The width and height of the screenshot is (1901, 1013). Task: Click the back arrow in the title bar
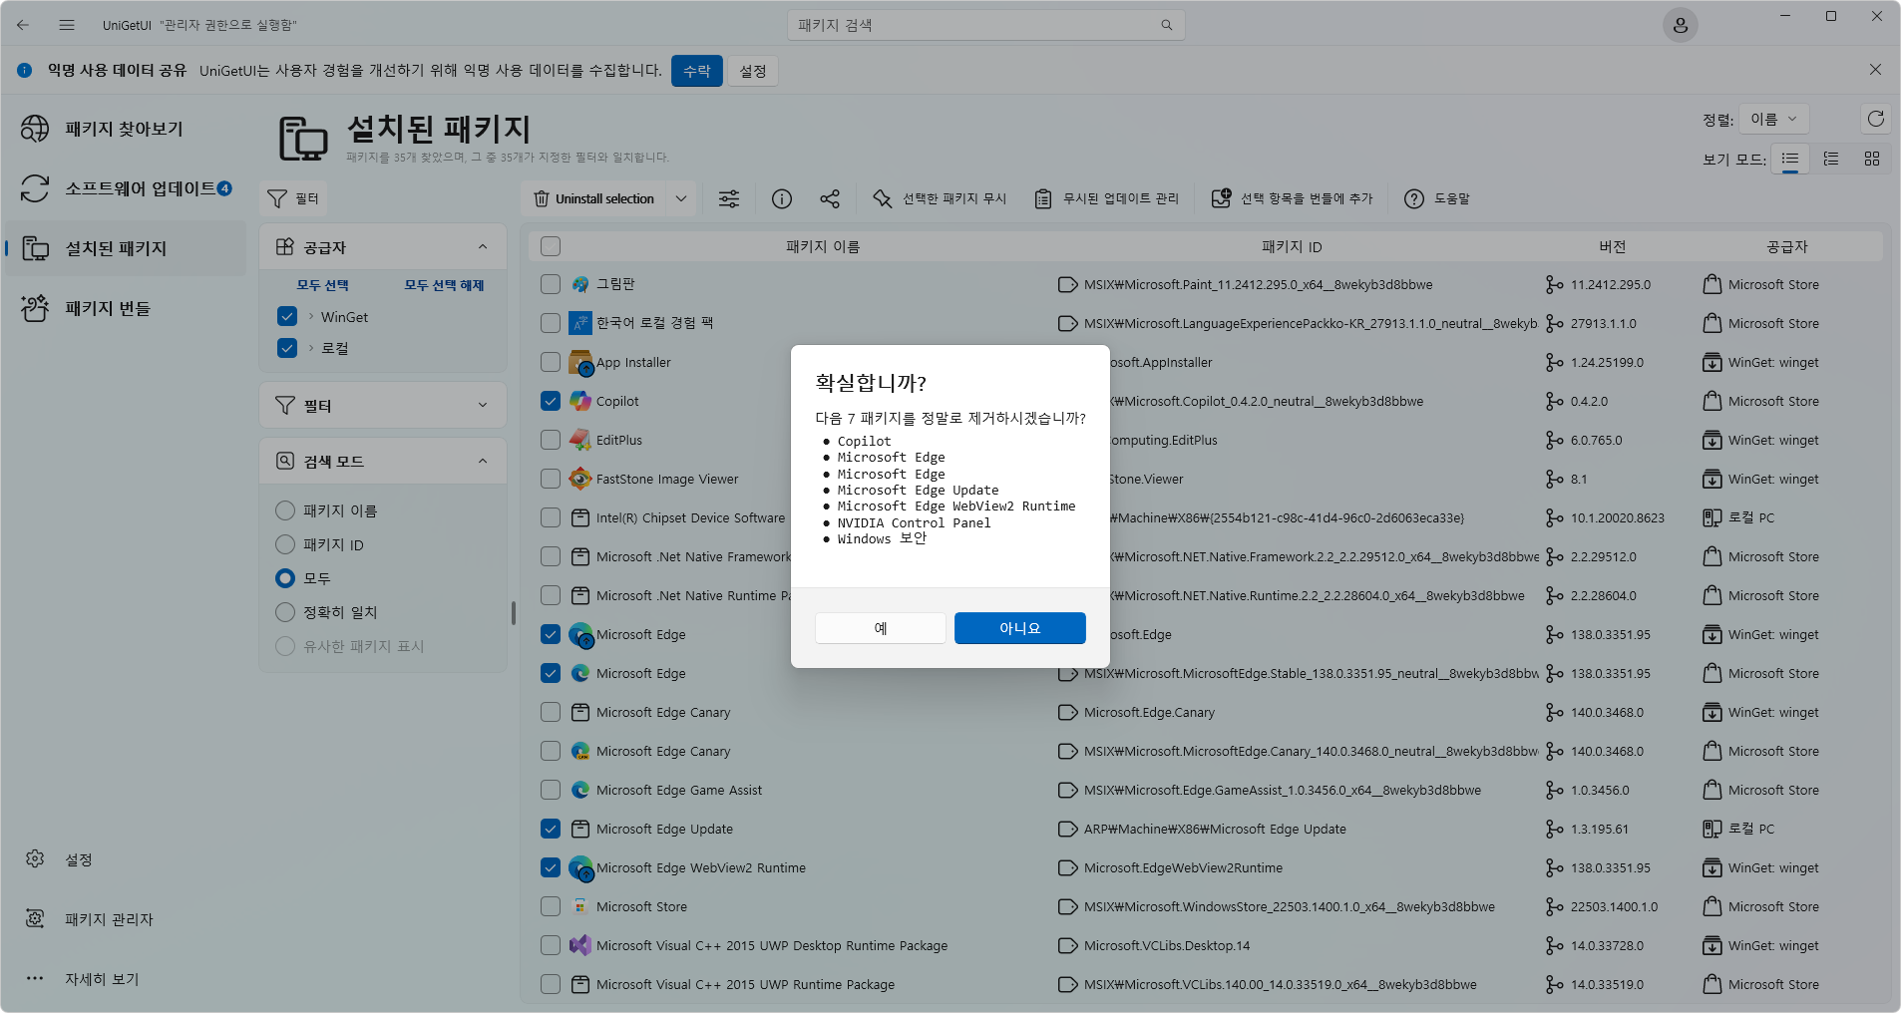point(23,25)
